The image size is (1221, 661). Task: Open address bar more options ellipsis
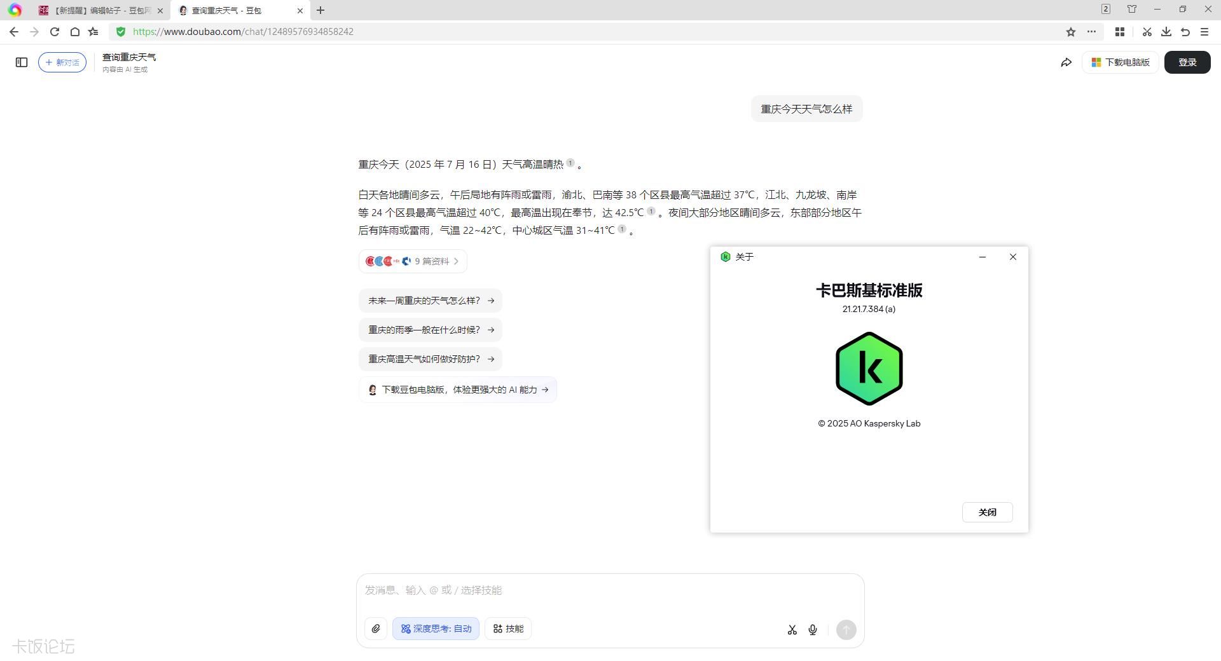1091,32
